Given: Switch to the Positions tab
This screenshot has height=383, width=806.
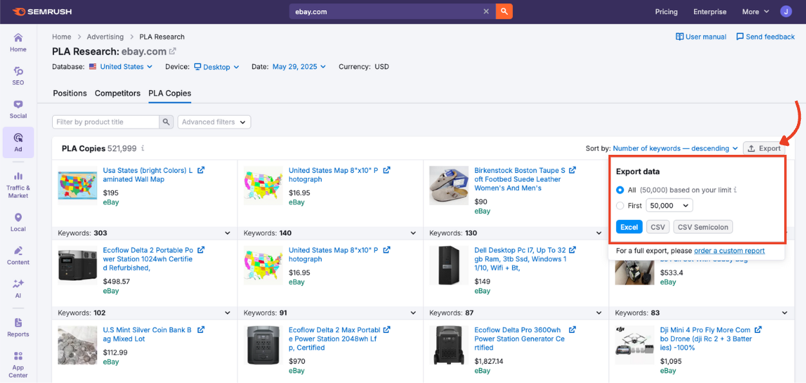Looking at the screenshot, I should [69, 93].
